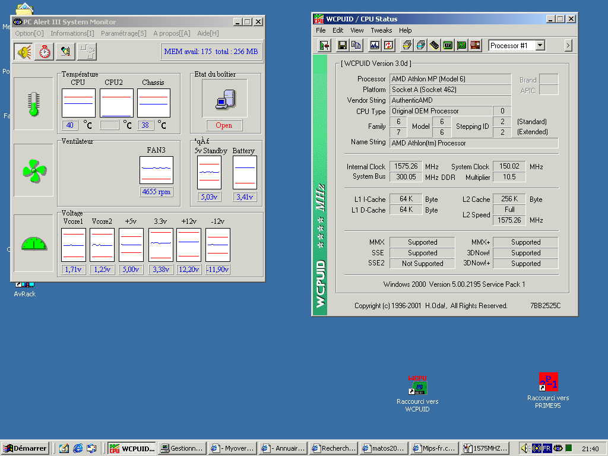Click the red motherboard icon in WCPUID toolbar
608x456 pixels.
click(x=475, y=46)
